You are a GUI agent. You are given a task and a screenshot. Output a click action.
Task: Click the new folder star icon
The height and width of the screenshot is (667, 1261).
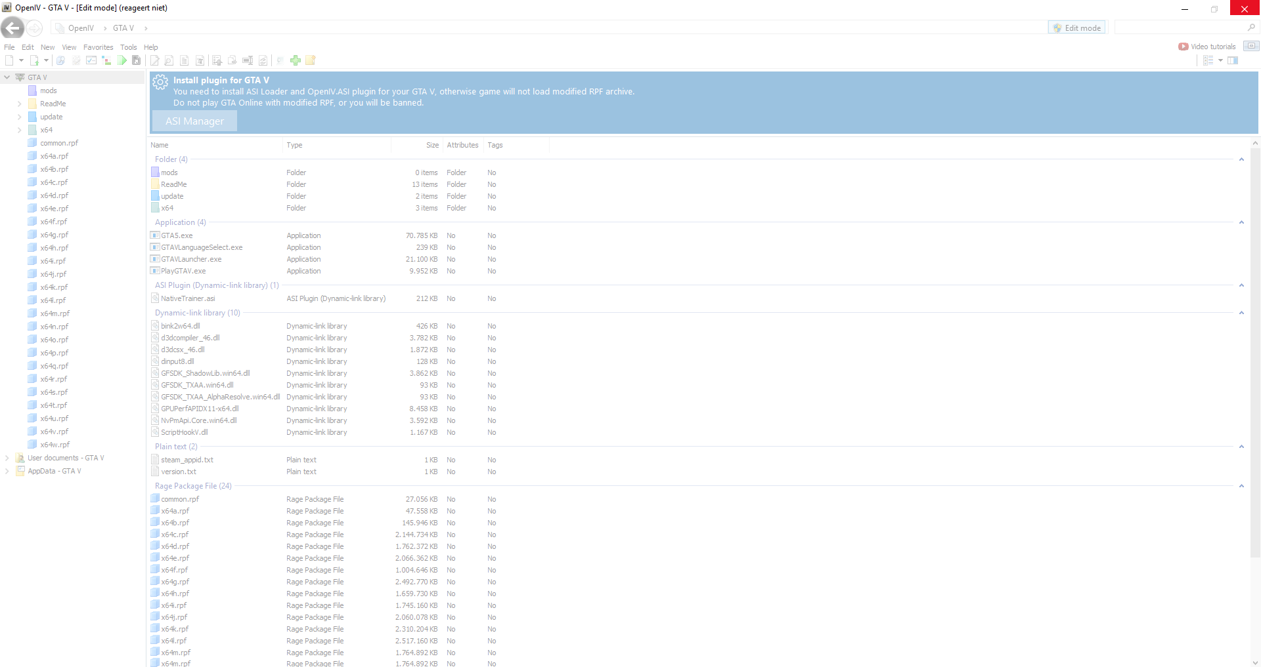pos(311,60)
